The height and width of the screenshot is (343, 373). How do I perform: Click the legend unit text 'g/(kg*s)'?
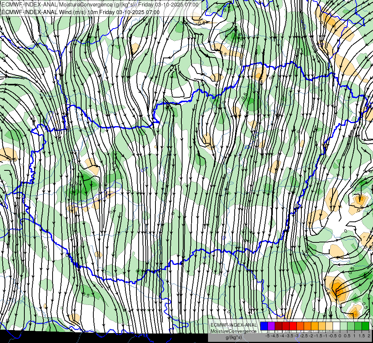[x=234, y=337]
